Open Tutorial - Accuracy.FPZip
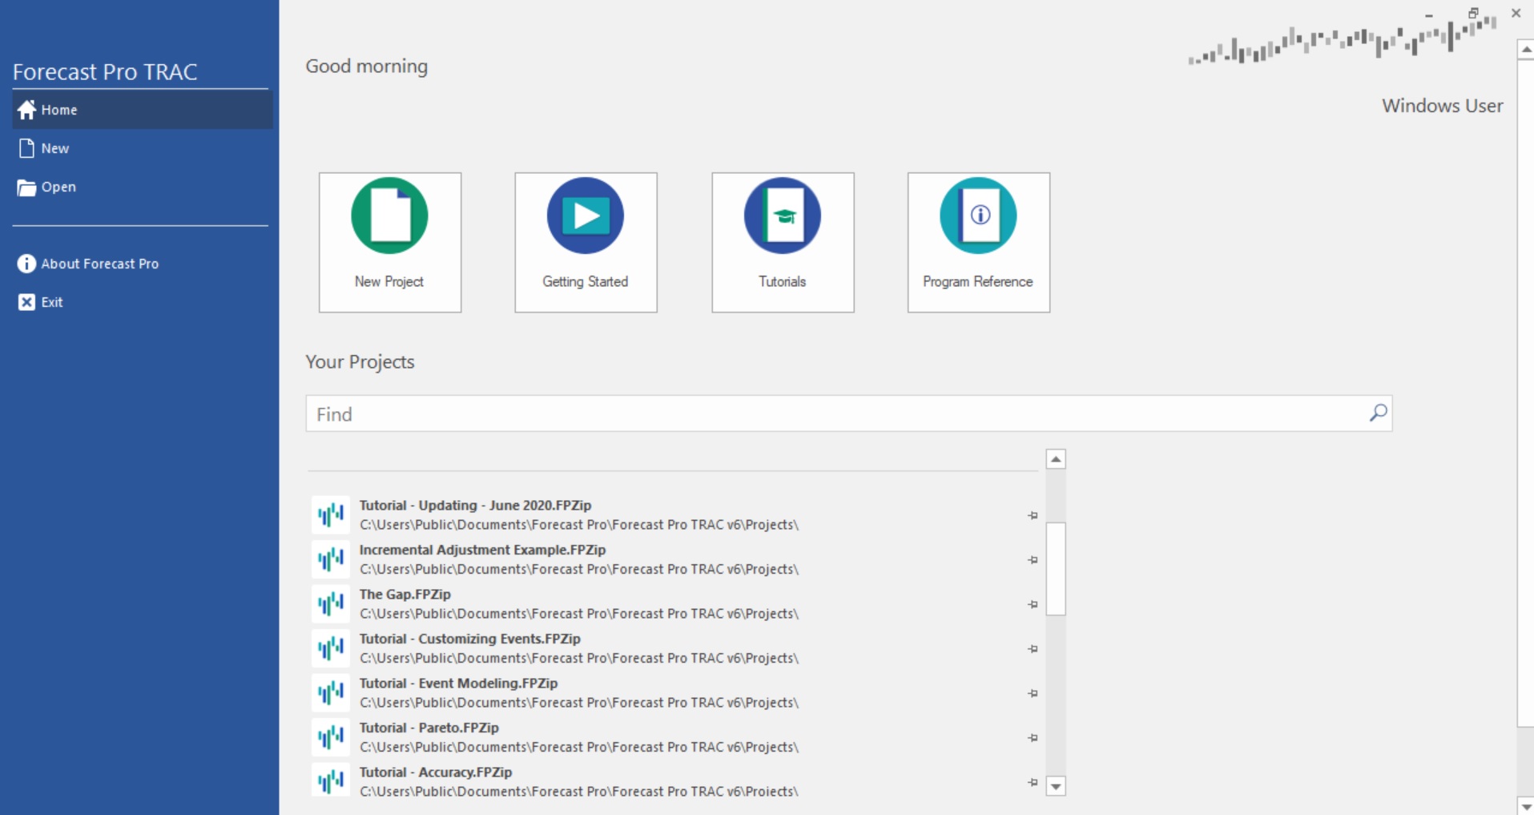Viewport: 1534px width, 815px height. pyautogui.click(x=673, y=781)
